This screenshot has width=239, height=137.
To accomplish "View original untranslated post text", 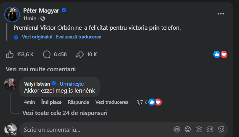I will tap(37, 37).
